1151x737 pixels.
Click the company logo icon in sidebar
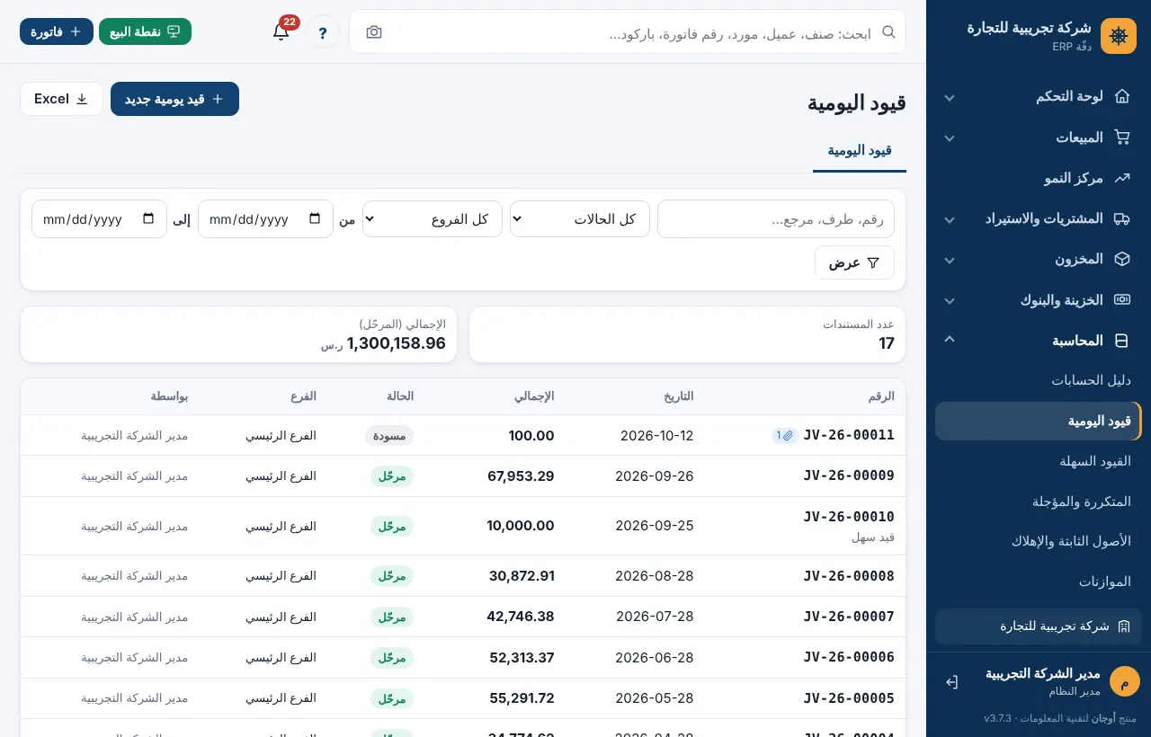[x=1119, y=36]
